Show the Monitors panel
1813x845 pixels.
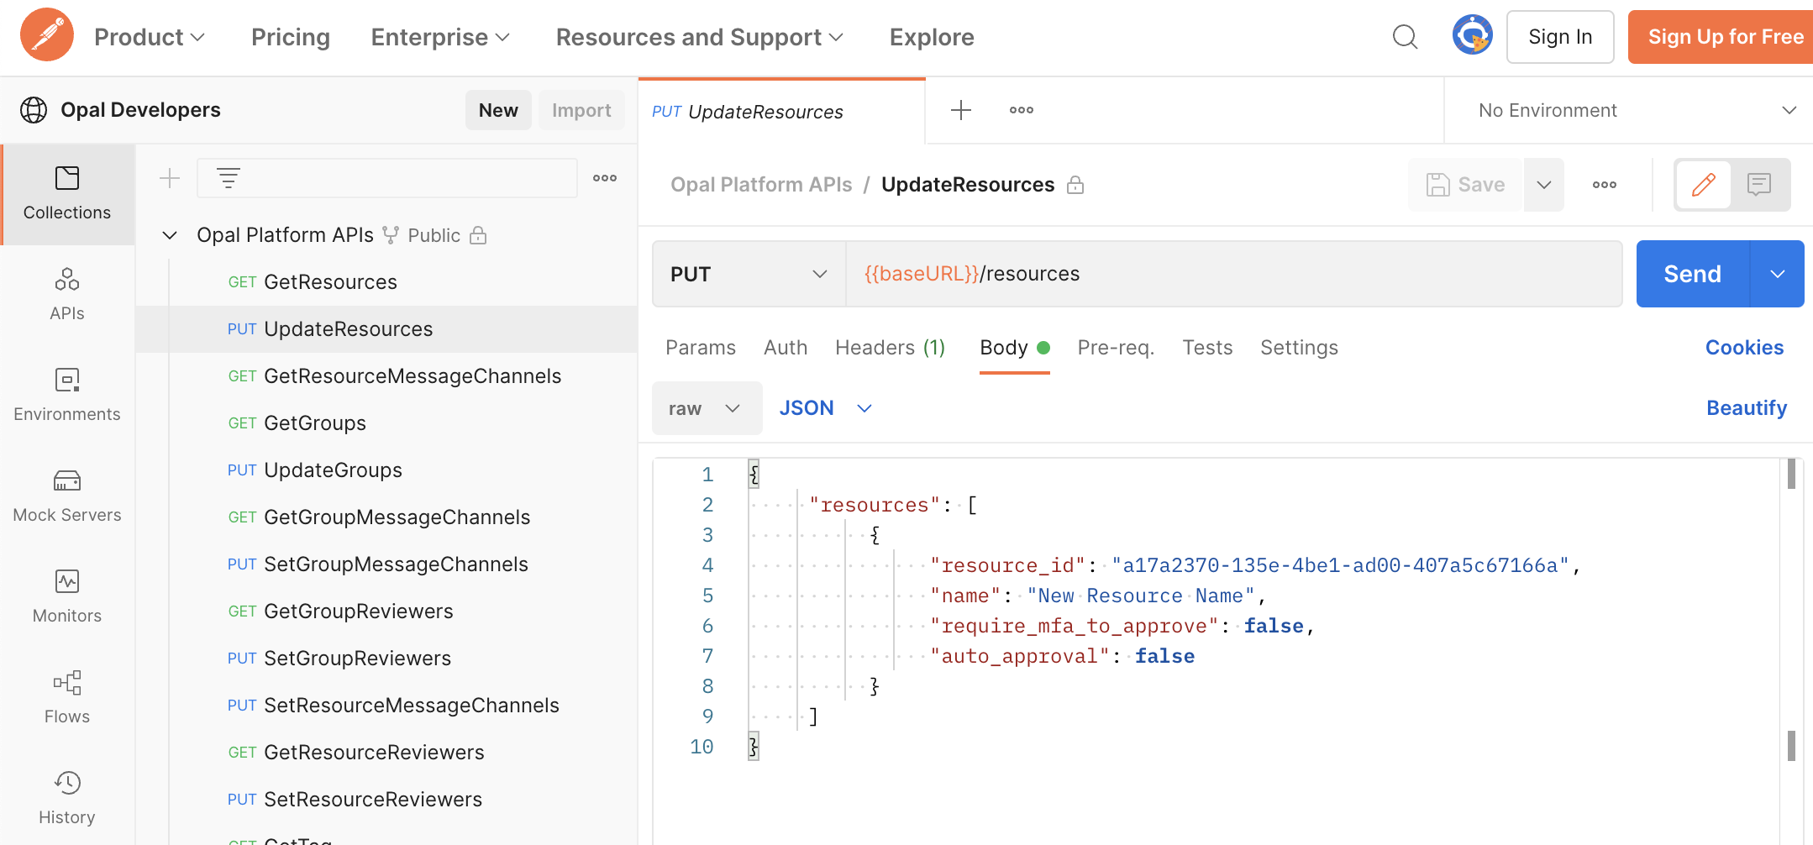click(x=67, y=596)
